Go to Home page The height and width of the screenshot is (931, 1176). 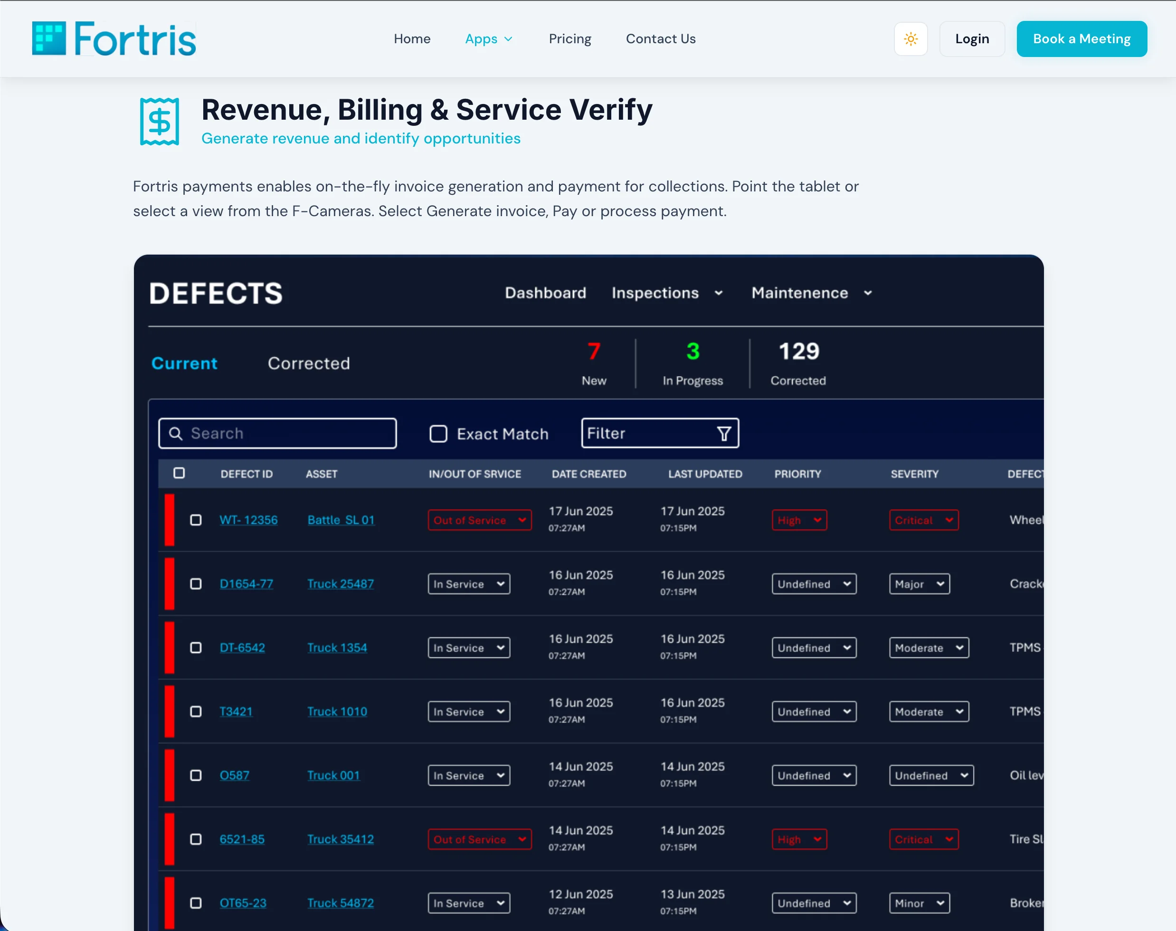[412, 38]
